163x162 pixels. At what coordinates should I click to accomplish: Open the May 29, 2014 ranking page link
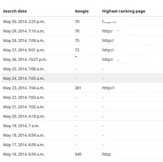tap(110, 31)
